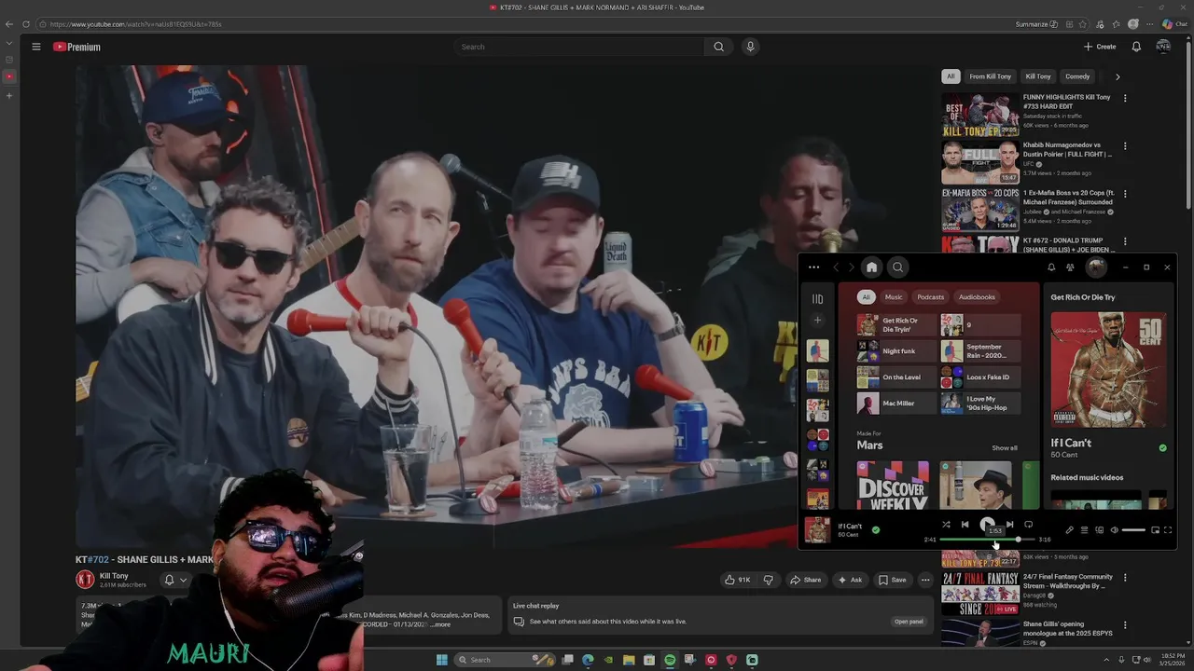Image resolution: width=1194 pixels, height=671 pixels.
Task: Open options for FUNNY HIGHLIGHTS Kill Tony video
Action: coord(1125,98)
